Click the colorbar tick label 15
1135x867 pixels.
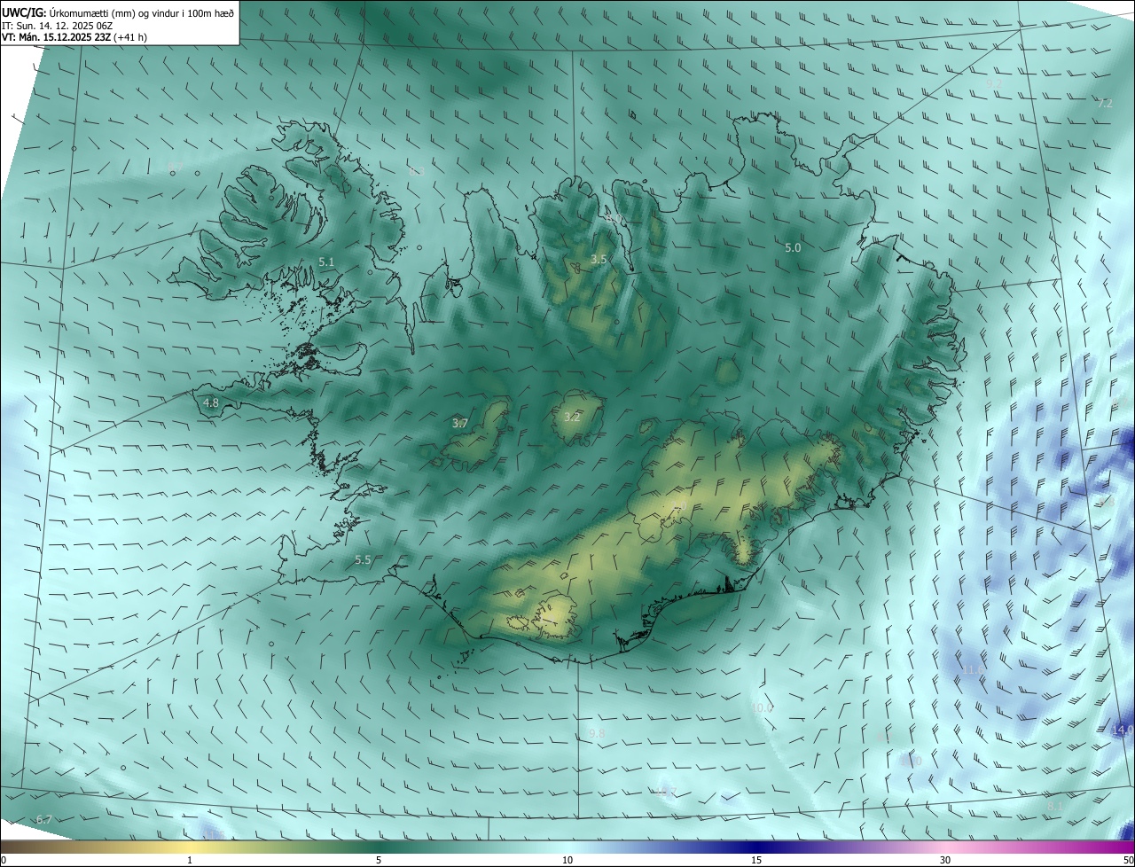tap(756, 860)
